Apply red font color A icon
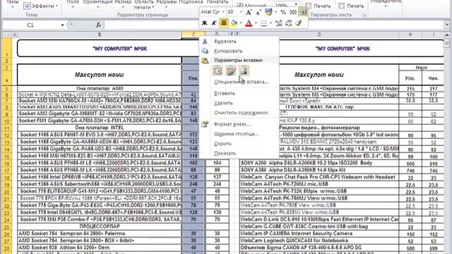The image size is (452, 254). (x=249, y=23)
